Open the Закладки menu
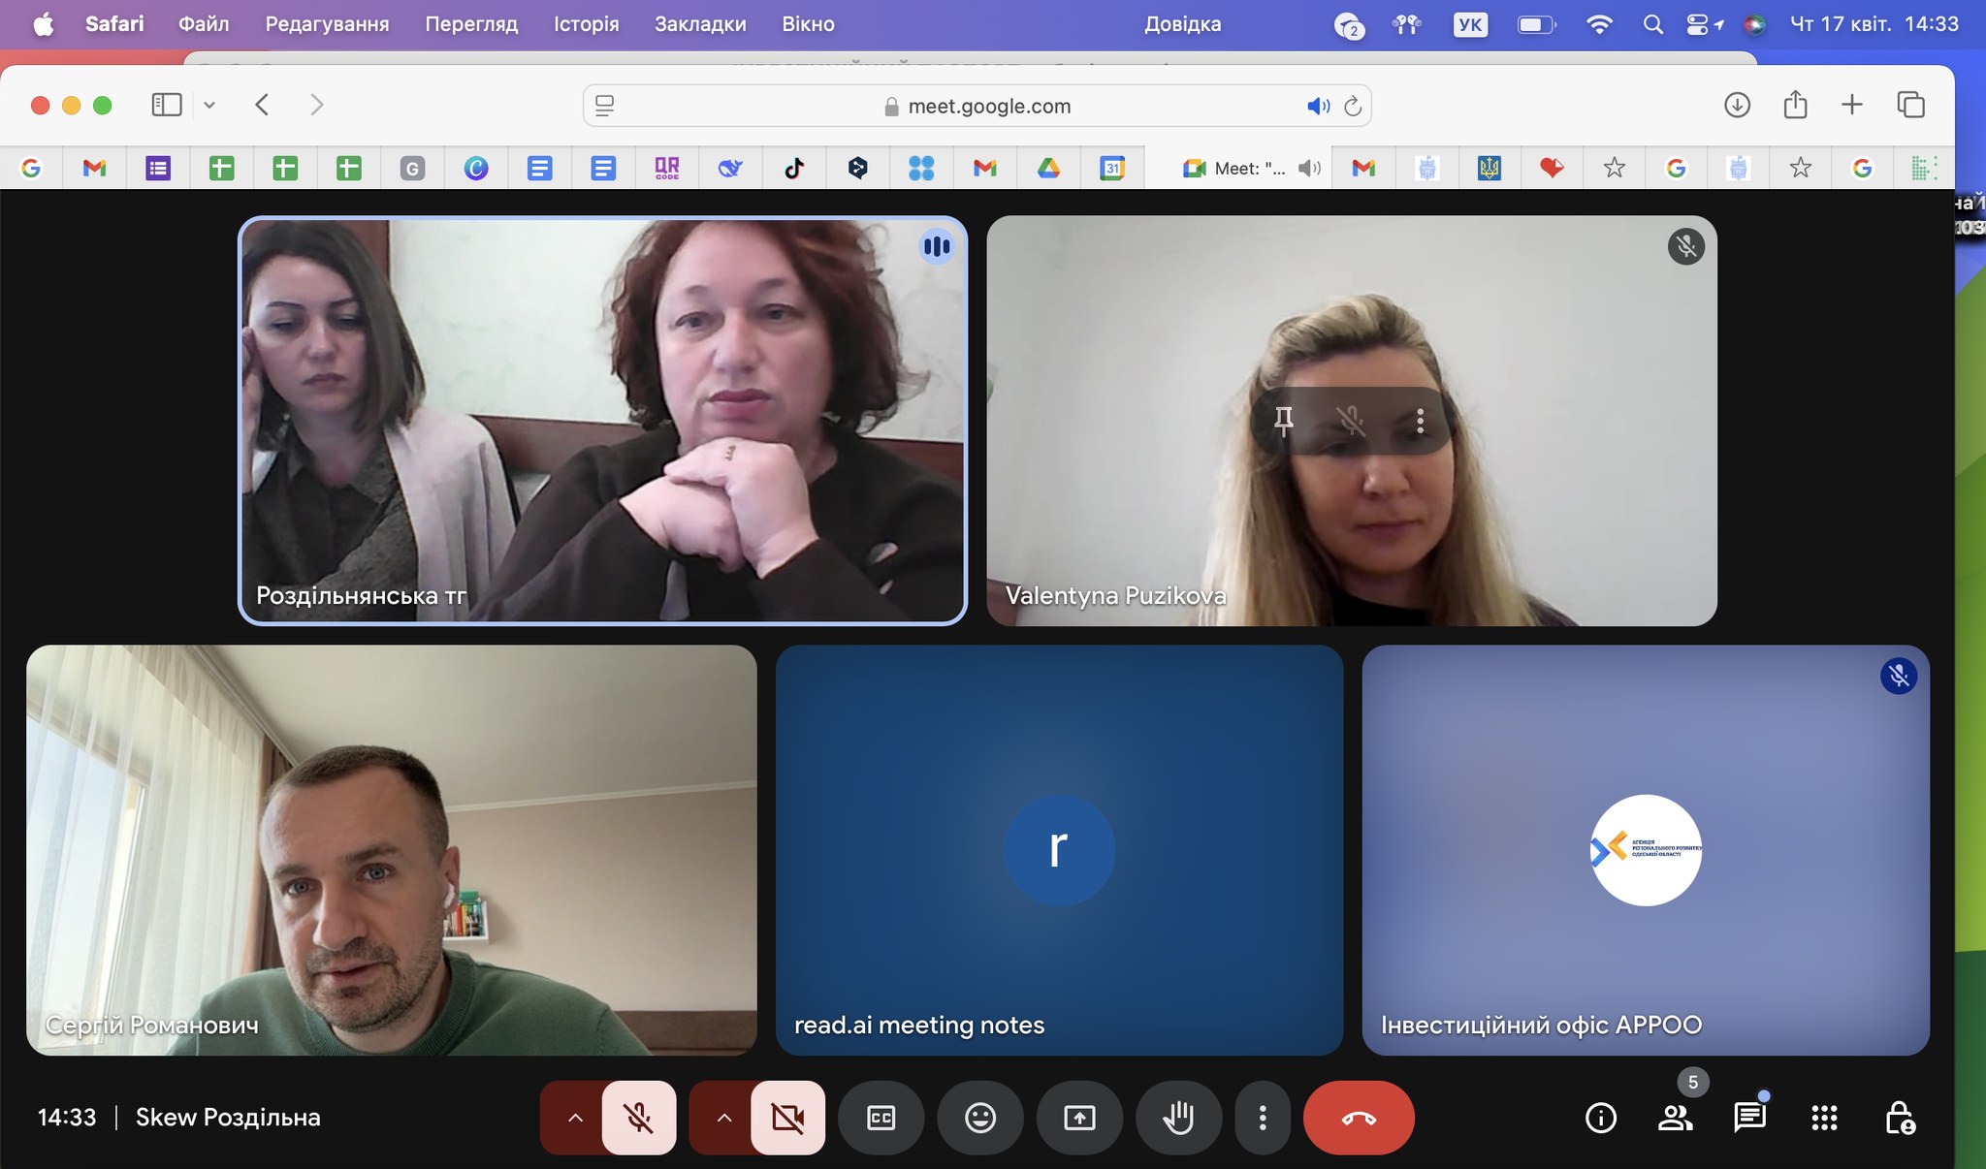Screen dimensions: 1986x1169 (x=700, y=24)
